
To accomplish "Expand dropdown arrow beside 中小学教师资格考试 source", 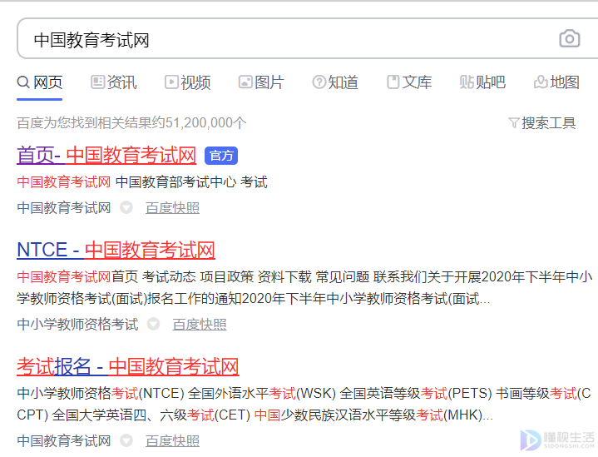I will 153,324.
